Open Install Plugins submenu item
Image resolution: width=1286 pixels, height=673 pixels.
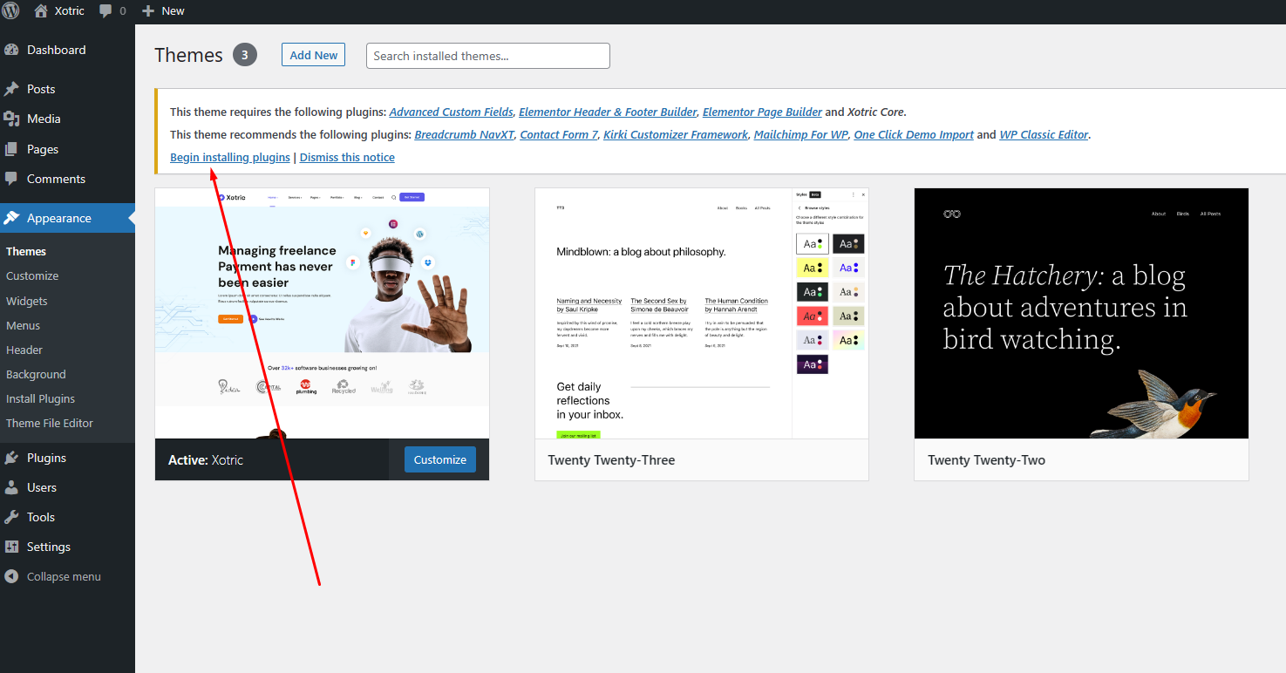click(x=40, y=398)
